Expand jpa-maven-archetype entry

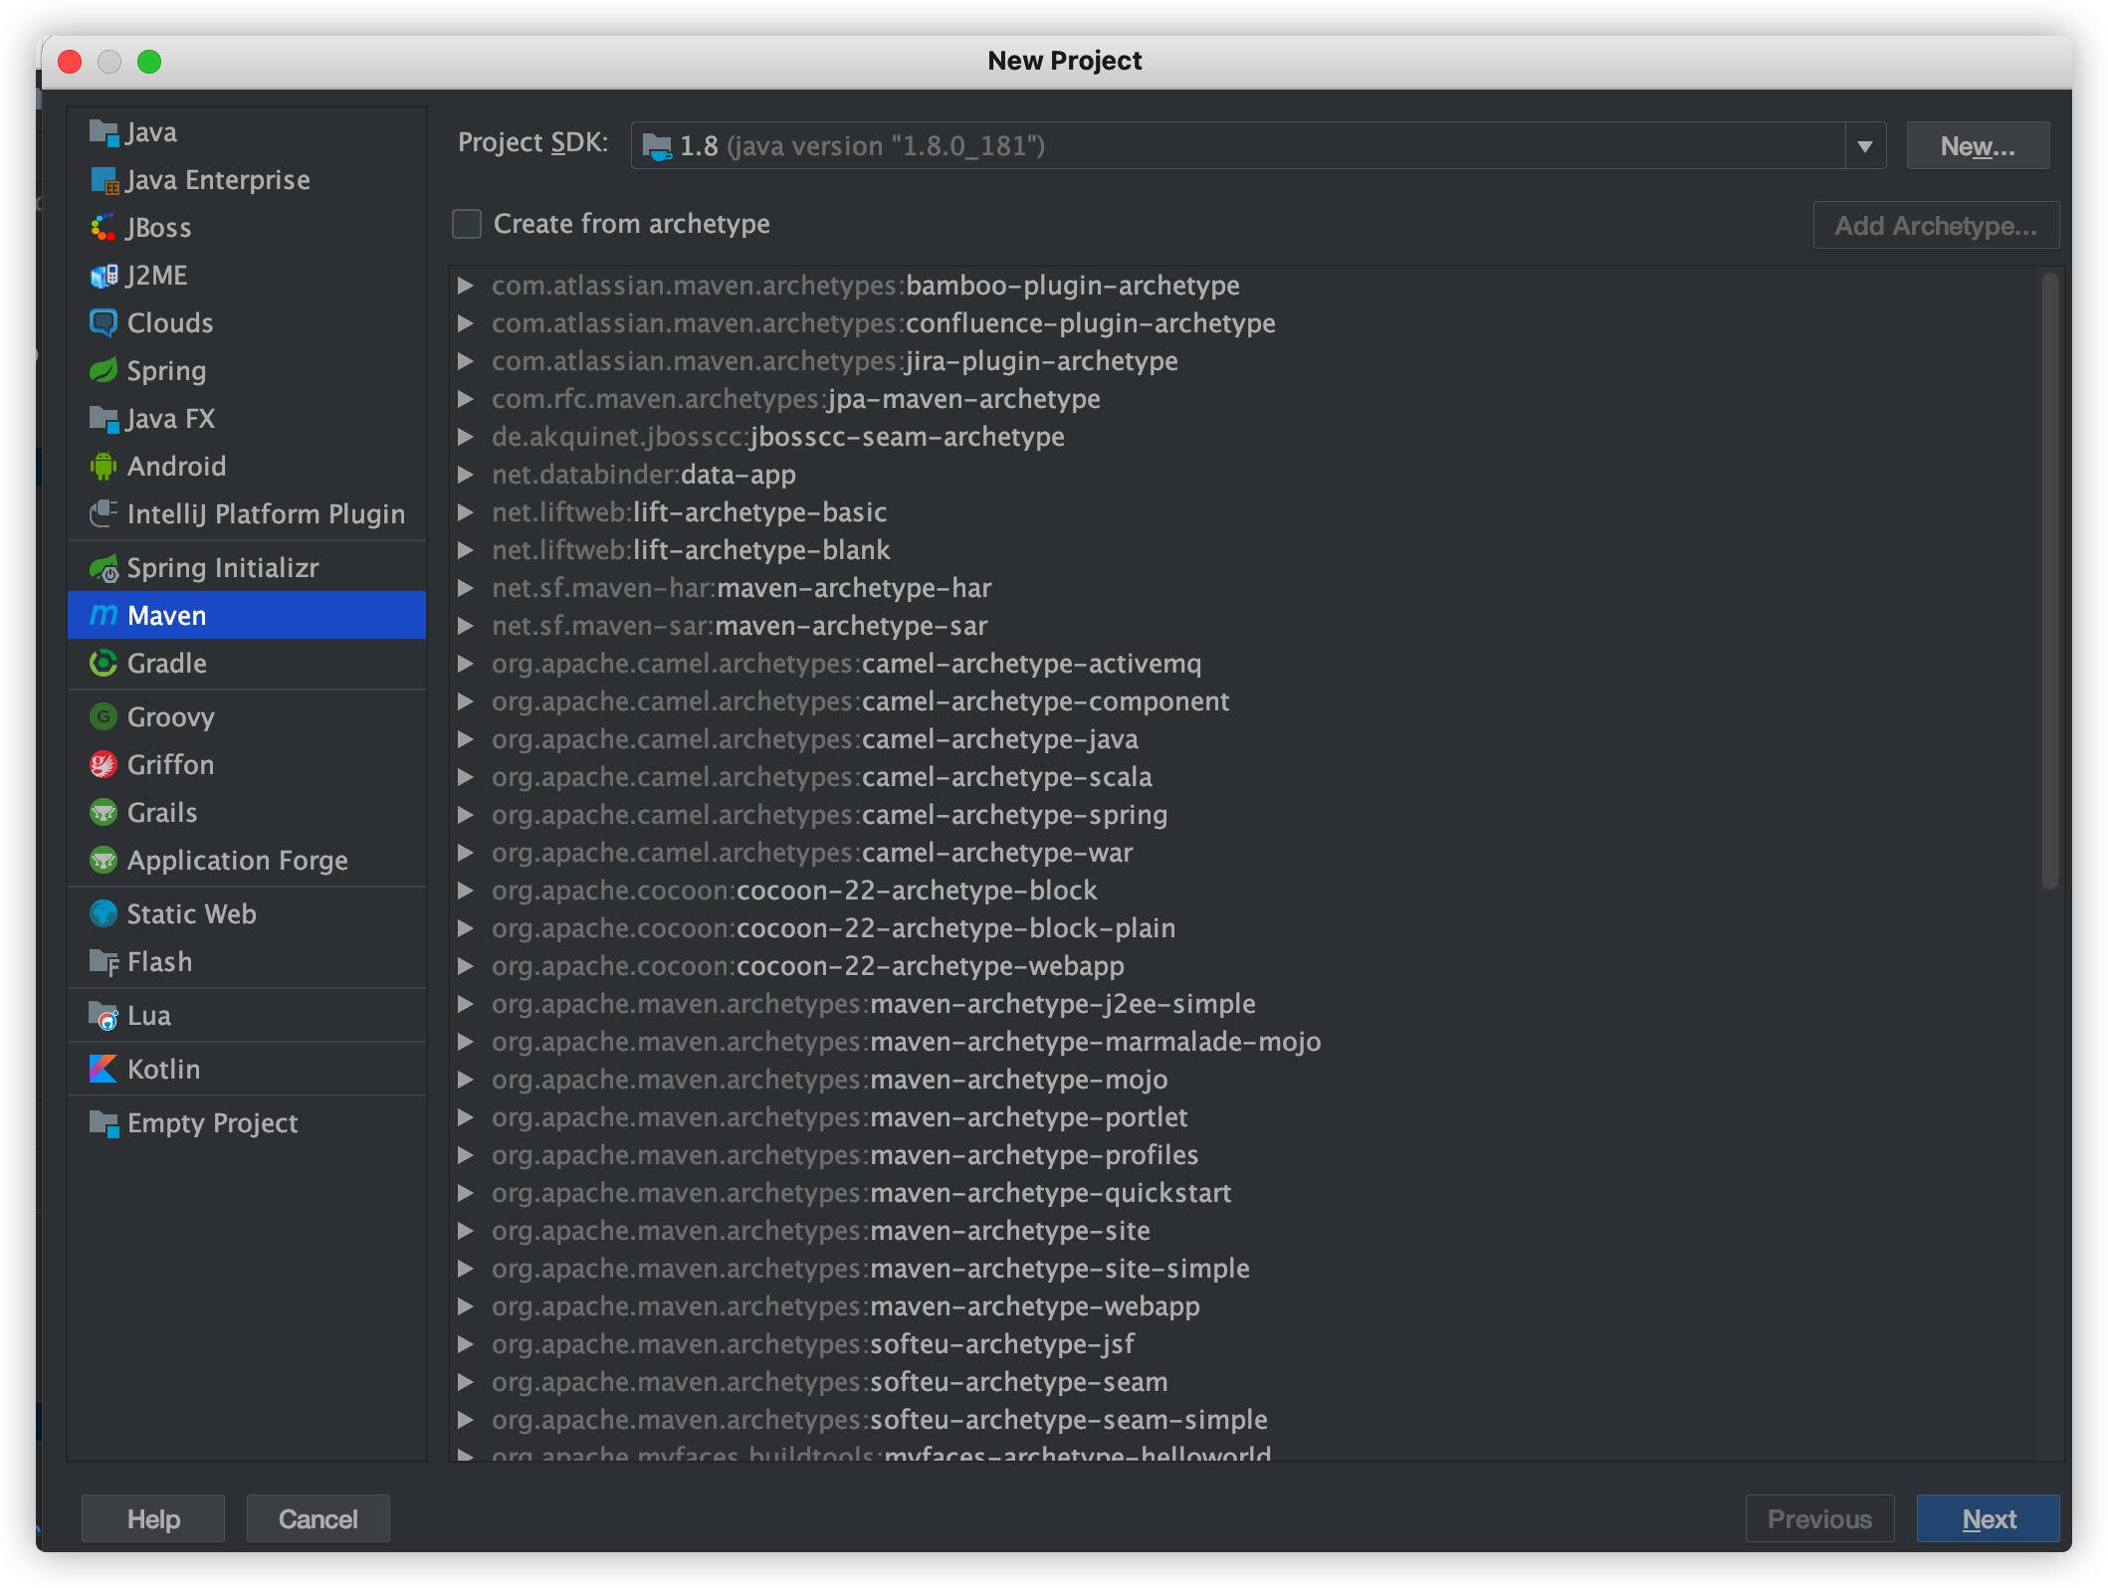[465, 399]
